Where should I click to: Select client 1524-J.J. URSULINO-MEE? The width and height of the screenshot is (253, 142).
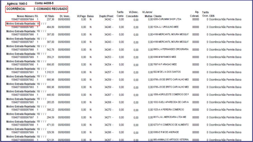[166, 27]
